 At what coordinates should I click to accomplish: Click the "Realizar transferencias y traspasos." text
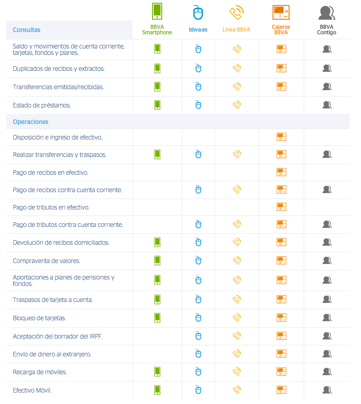point(60,155)
